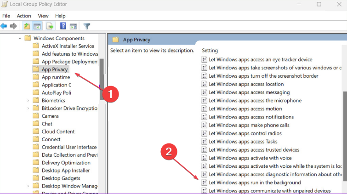Open the Help menu

(60, 16)
